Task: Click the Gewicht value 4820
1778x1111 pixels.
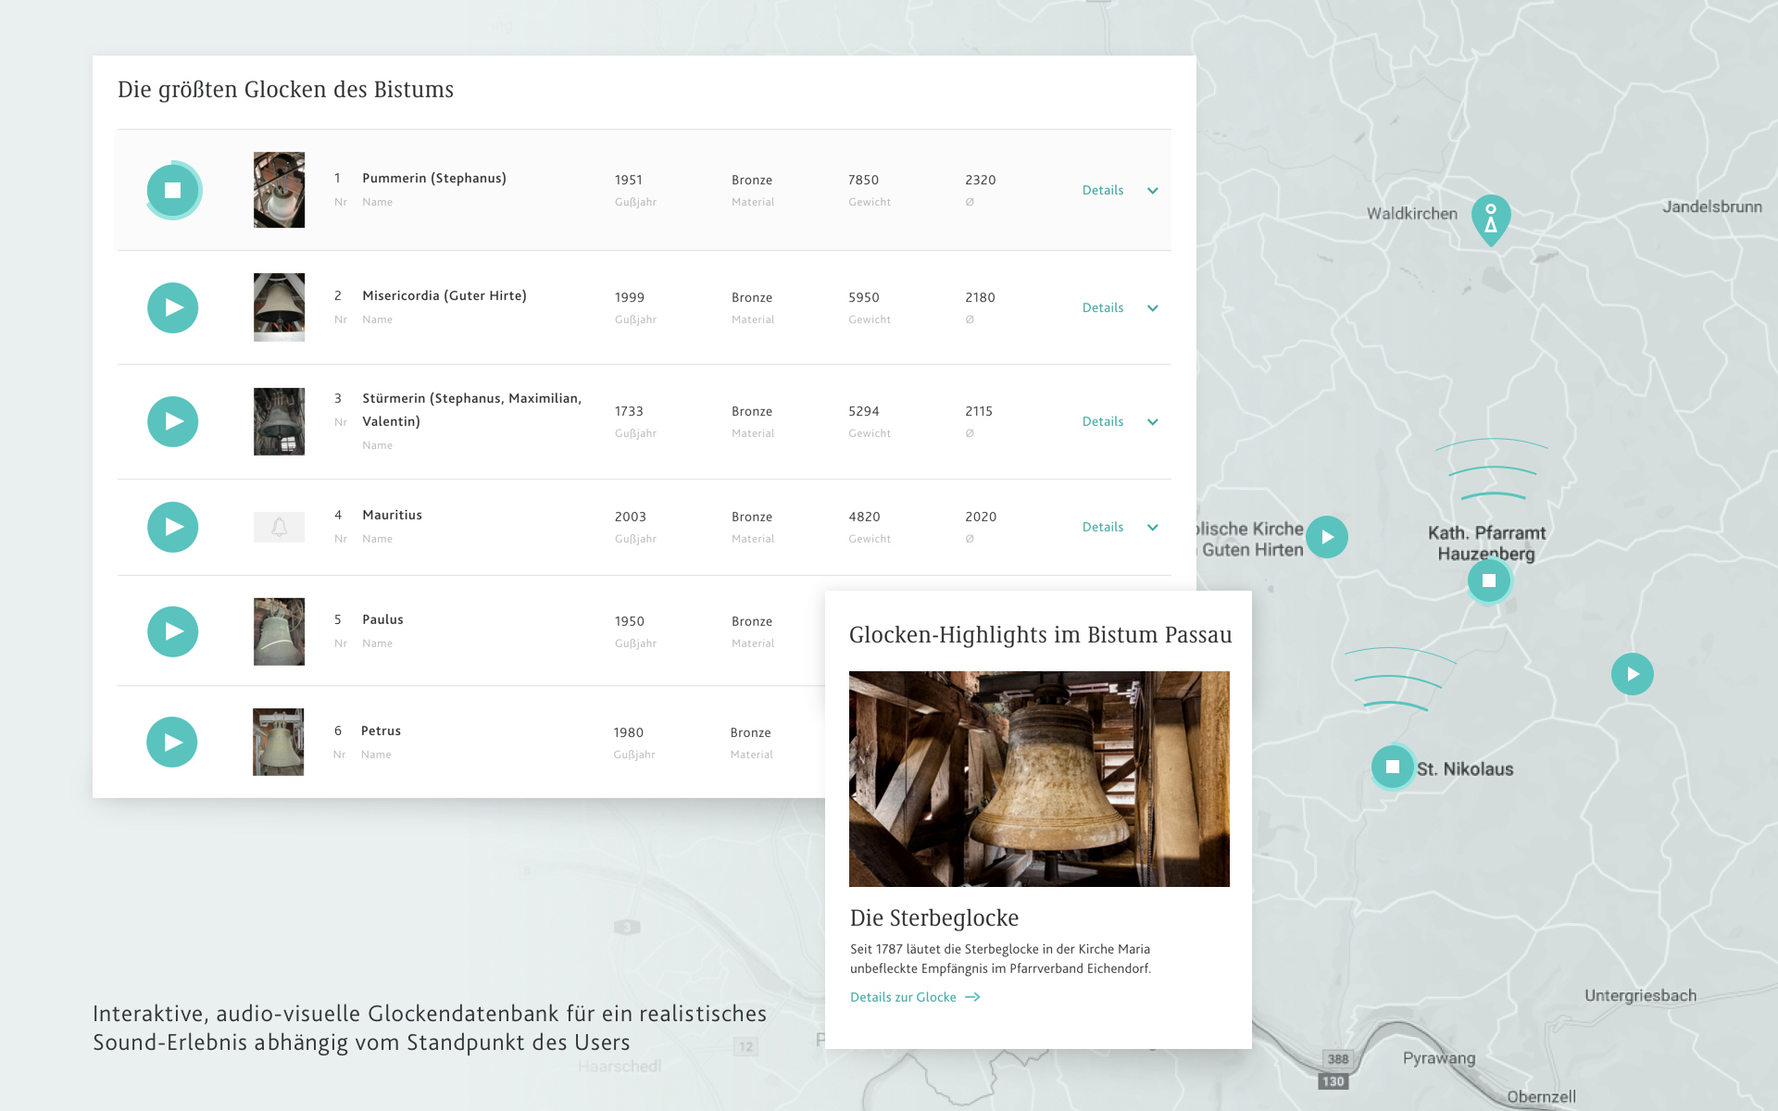Action: click(x=864, y=517)
